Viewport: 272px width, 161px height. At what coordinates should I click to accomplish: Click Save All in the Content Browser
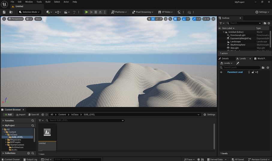tap(34, 115)
